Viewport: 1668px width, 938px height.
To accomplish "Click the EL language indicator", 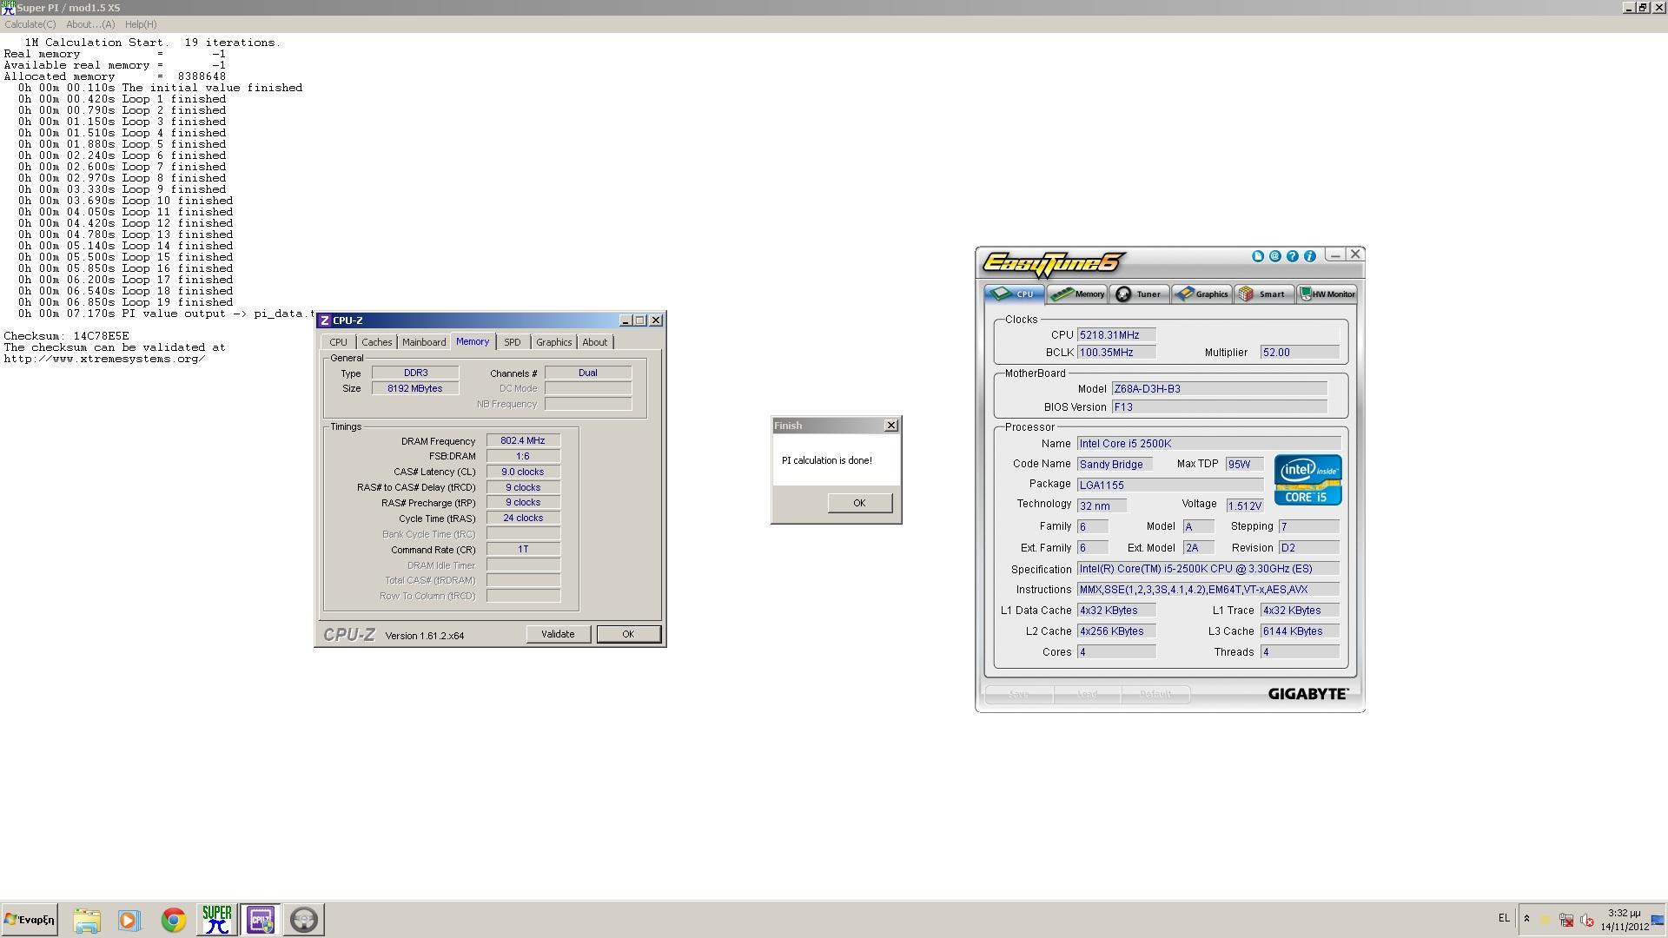I will [x=1504, y=919].
